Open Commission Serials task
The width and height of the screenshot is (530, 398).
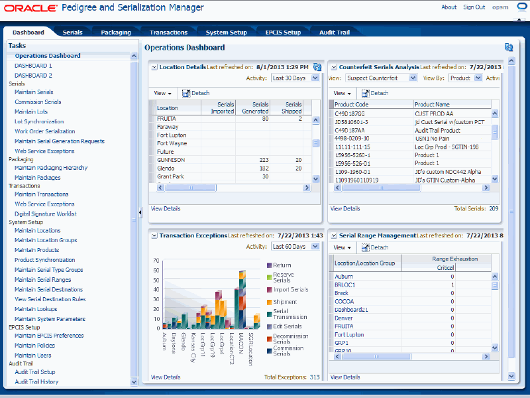38,102
